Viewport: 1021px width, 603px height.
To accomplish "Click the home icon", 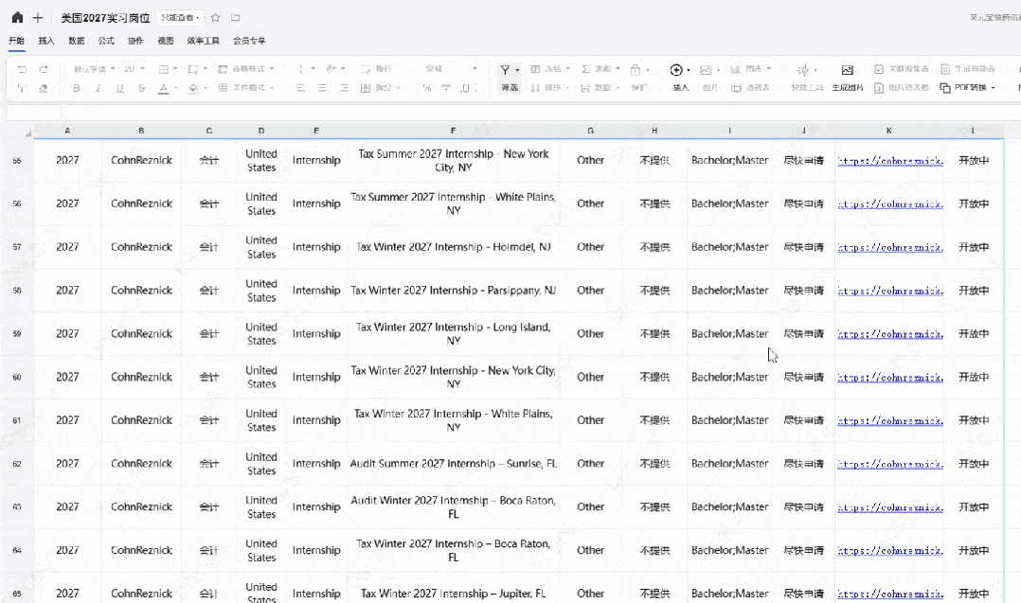I will (x=18, y=18).
